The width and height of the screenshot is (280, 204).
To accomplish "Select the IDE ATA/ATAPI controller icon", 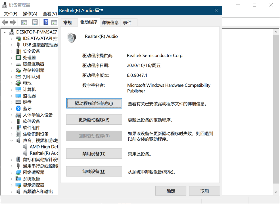I will point(18,39).
